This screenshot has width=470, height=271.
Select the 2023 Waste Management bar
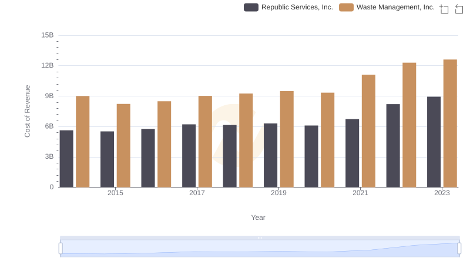(x=450, y=123)
